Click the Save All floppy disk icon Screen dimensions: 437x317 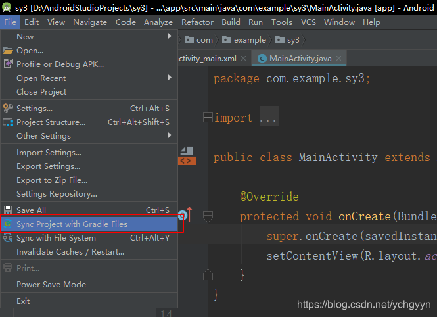pyautogui.click(x=8, y=210)
